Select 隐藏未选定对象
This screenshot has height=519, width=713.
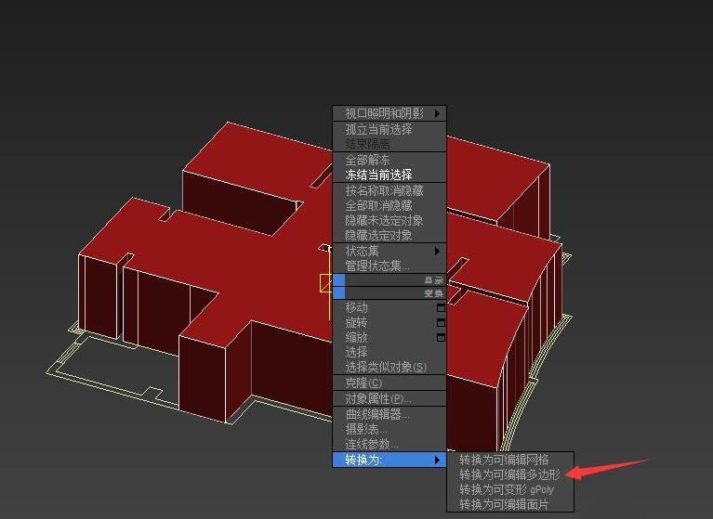pos(390,221)
